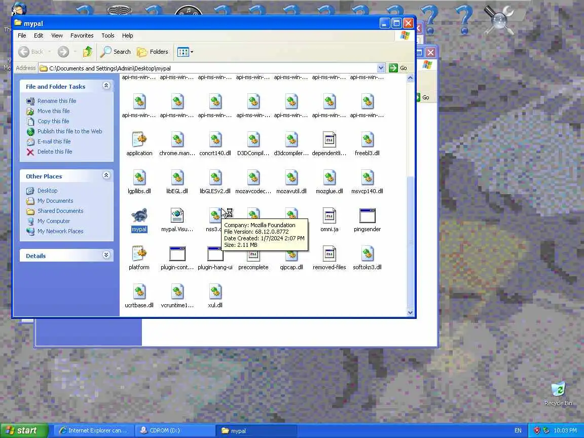
Task: Select the mypal.Visu... manifest file icon
Action: click(x=177, y=215)
